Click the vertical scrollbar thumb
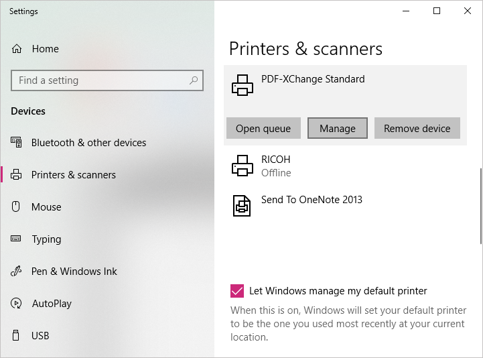The width and height of the screenshot is (483, 358). click(480, 206)
